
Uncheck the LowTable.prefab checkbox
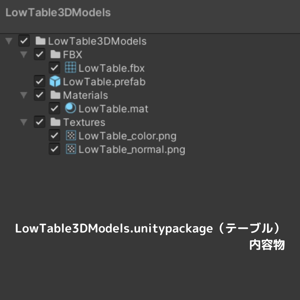click(39, 81)
